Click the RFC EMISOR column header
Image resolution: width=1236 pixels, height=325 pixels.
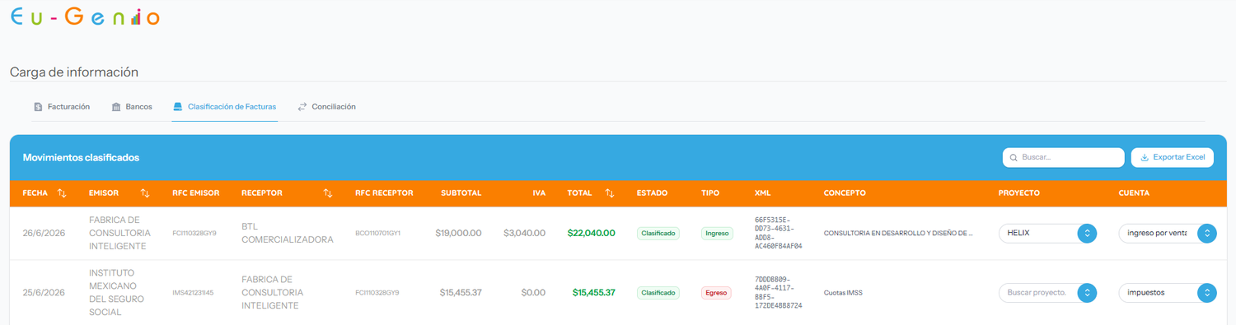coord(196,193)
